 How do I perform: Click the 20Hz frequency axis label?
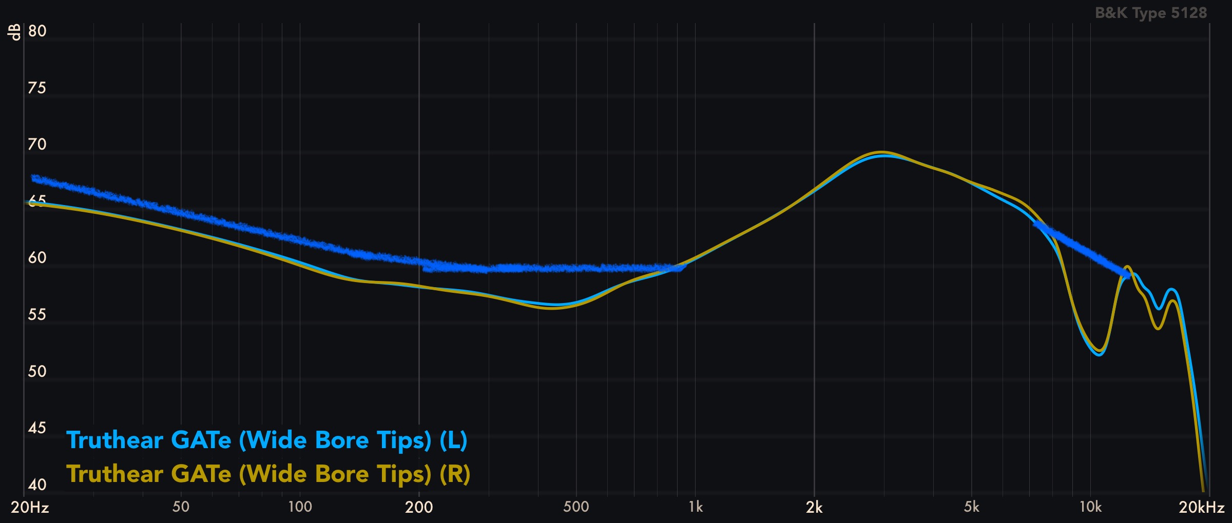[x=30, y=508]
